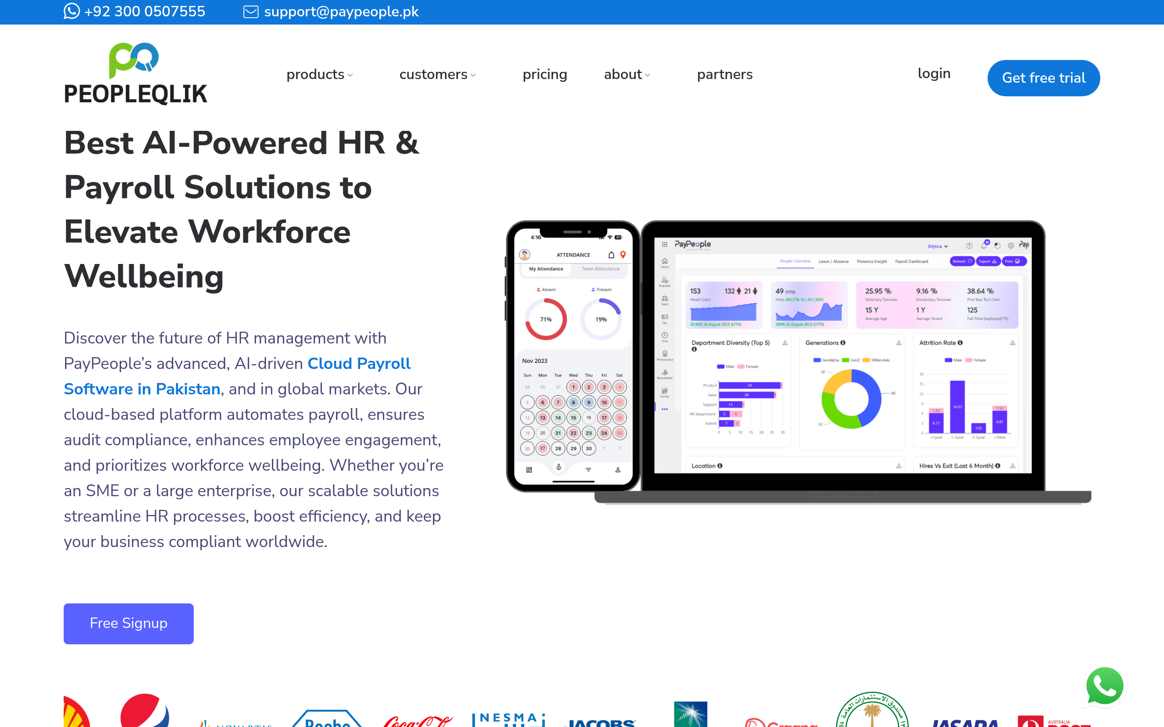This screenshot has width=1164, height=727.
Task: Expand the about dropdown menu
Action: pyautogui.click(x=627, y=75)
